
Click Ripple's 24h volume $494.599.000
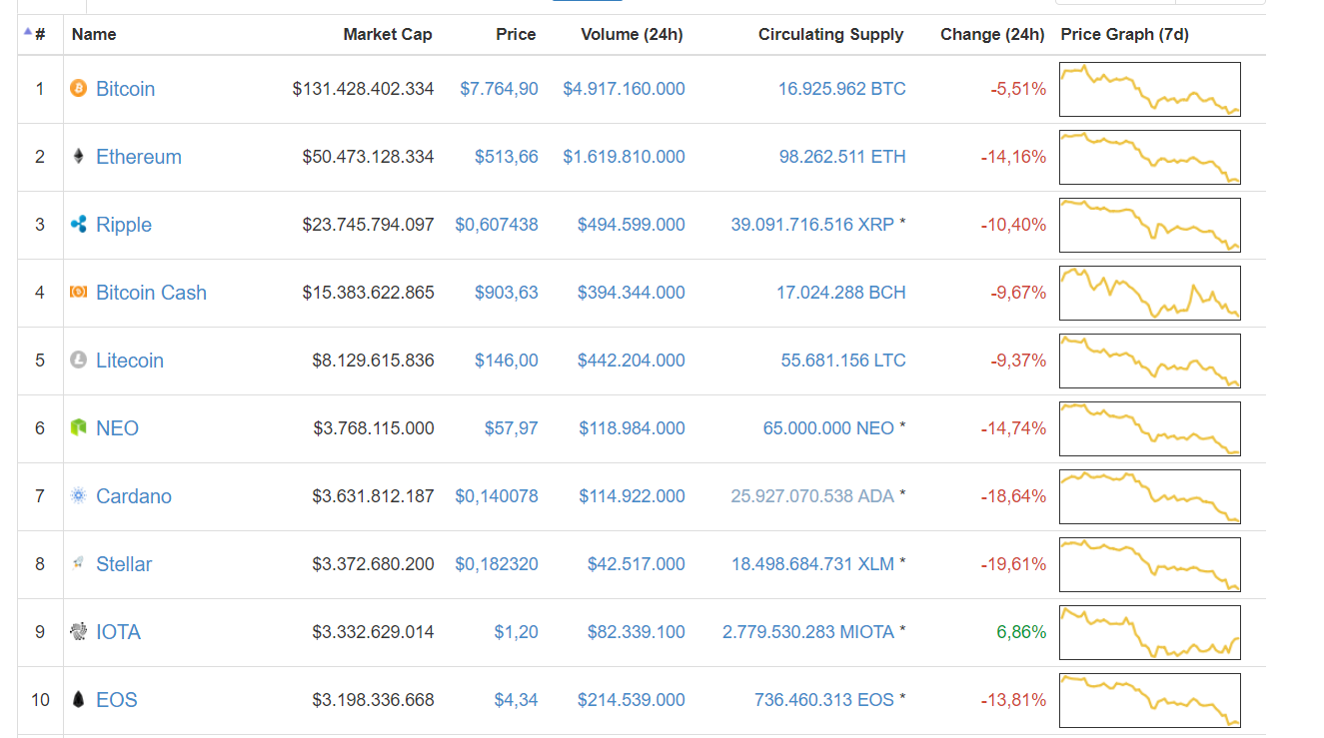tap(632, 225)
